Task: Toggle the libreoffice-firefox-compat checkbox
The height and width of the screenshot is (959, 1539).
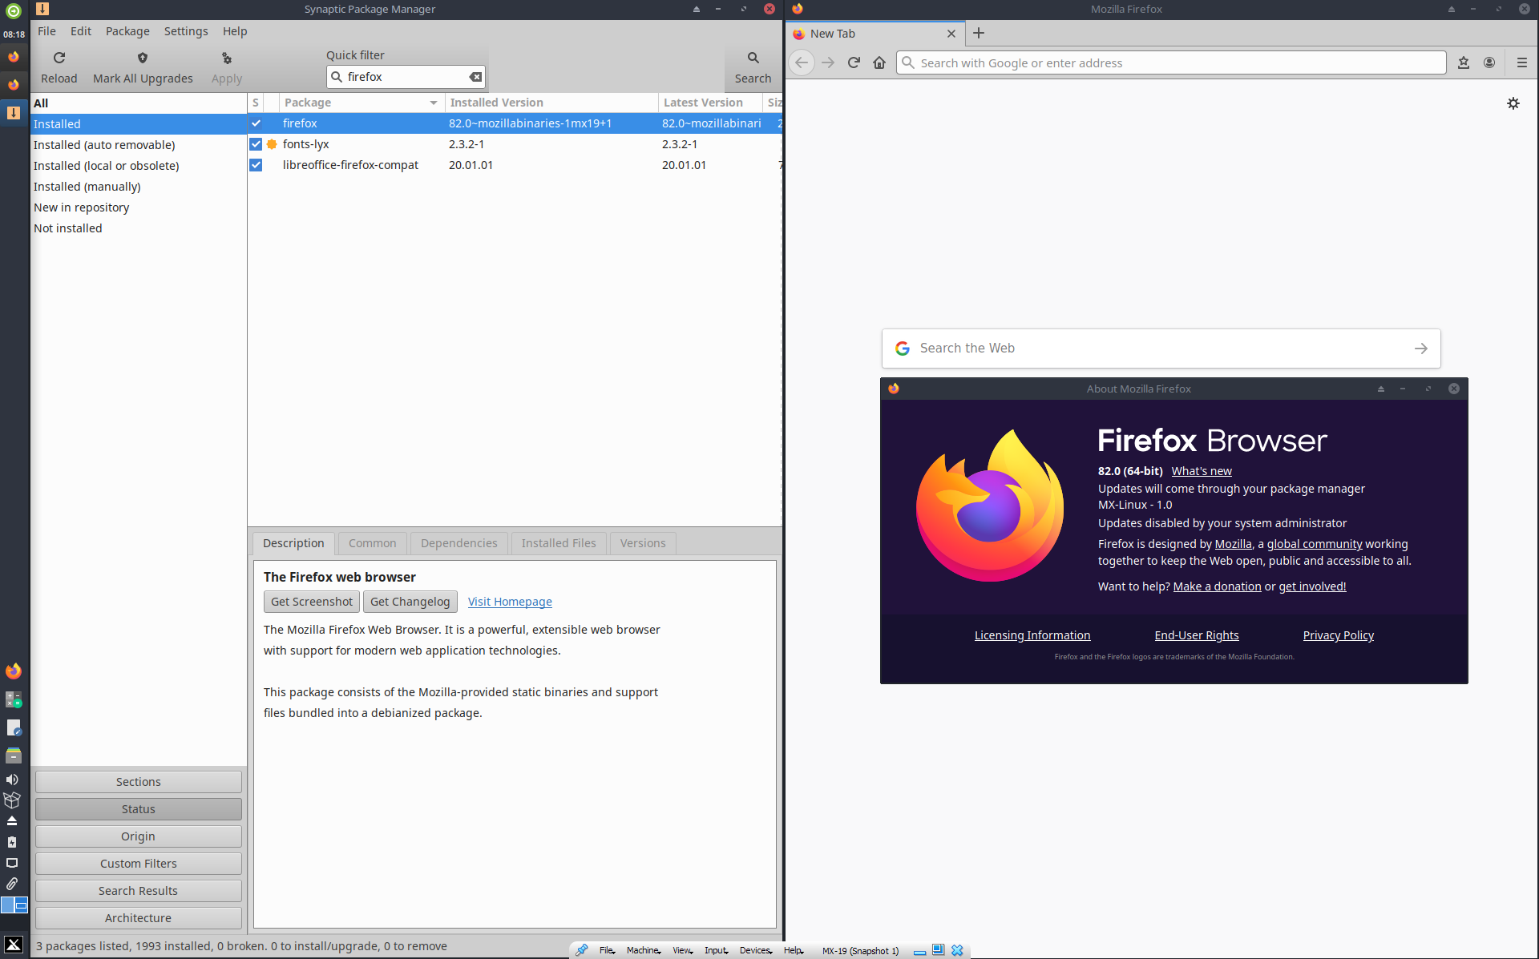Action: tap(256, 165)
